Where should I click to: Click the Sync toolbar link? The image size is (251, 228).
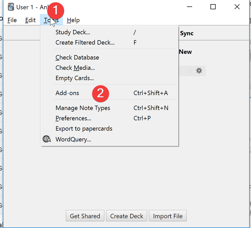click(187, 33)
